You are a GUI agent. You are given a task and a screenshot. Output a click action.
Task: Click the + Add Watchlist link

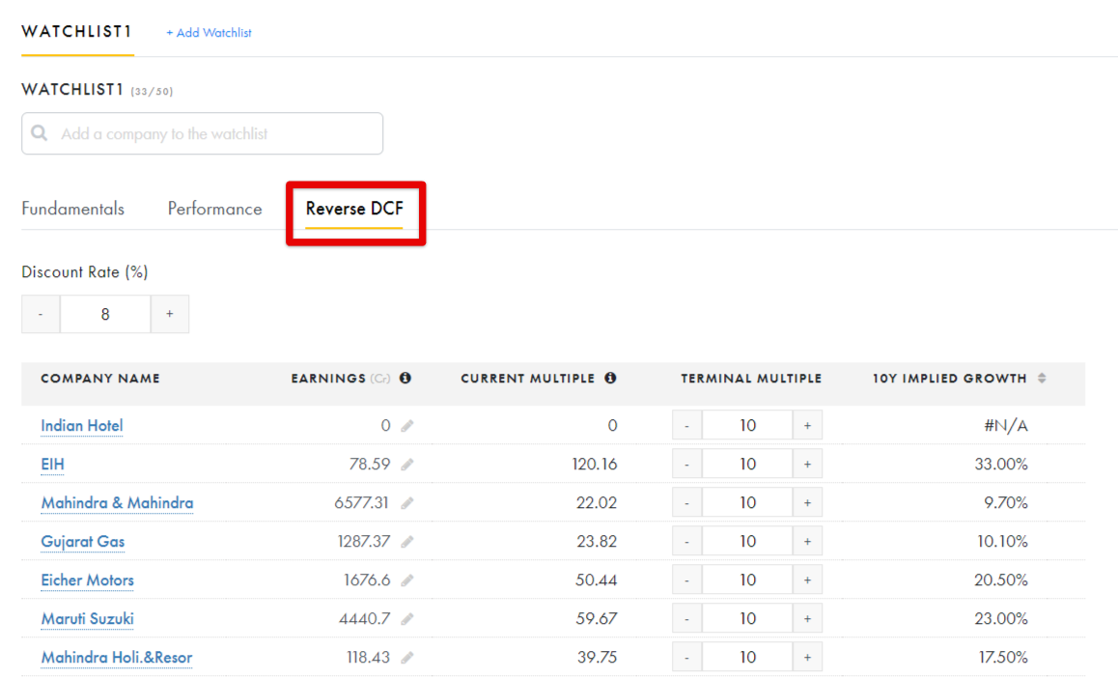[209, 33]
